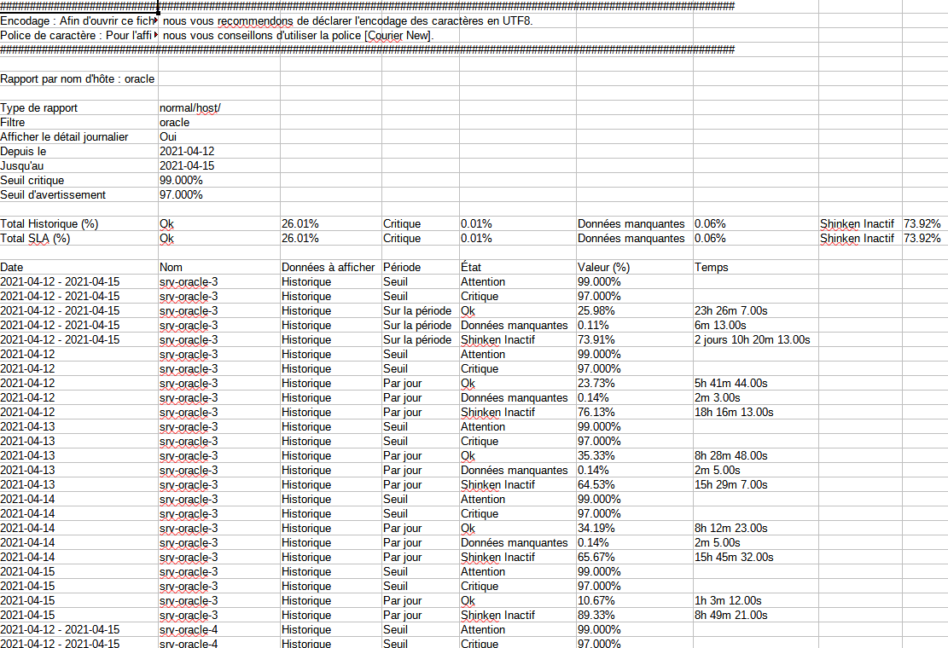Select the "76.13%" value cell
Image resolution: width=948 pixels, height=648 pixels.
pyautogui.click(x=596, y=413)
